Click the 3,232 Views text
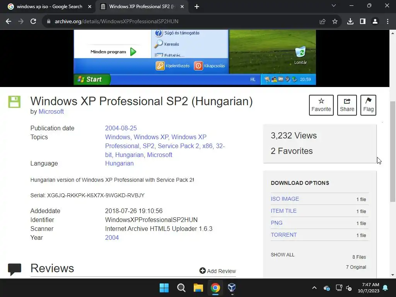 294,136
